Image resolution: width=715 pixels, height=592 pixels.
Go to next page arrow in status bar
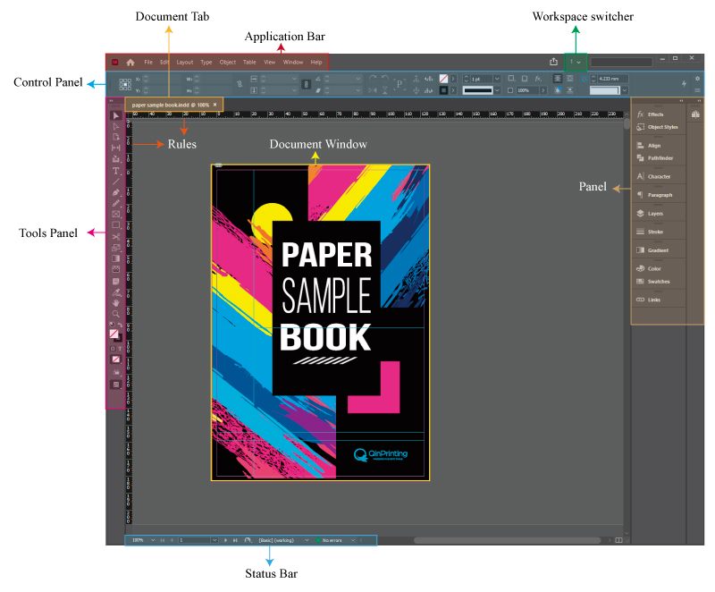click(225, 540)
